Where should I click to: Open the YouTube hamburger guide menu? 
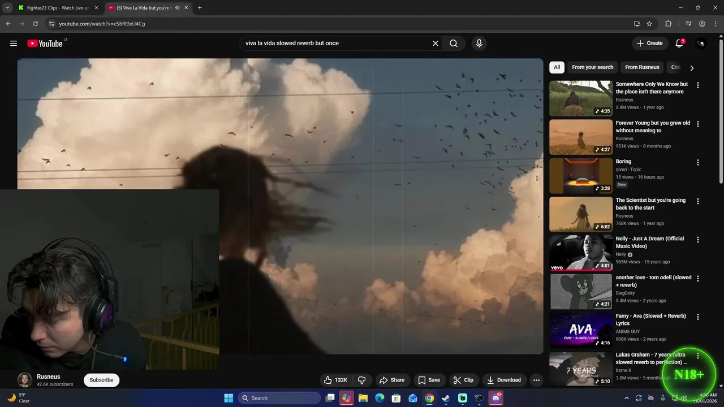click(14, 44)
